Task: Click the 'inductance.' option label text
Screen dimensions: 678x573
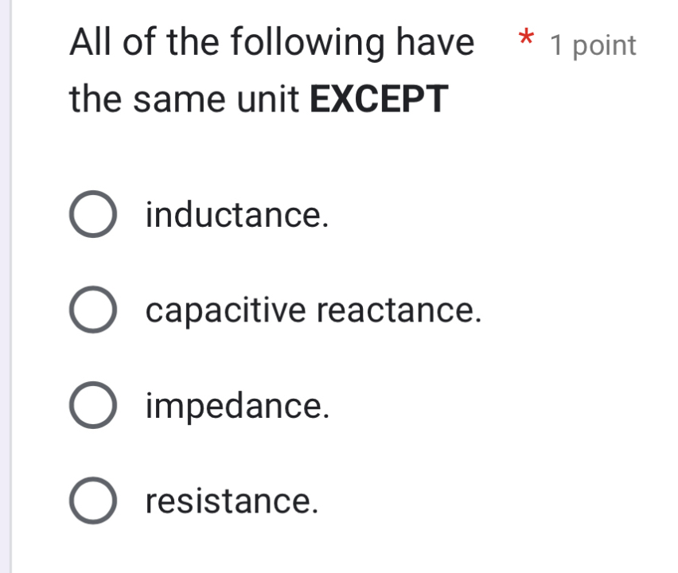Action: tap(237, 215)
